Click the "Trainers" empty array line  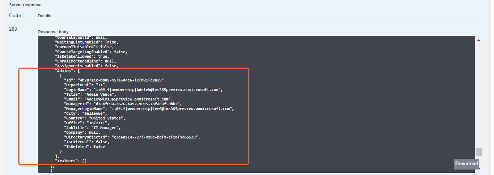(71, 161)
